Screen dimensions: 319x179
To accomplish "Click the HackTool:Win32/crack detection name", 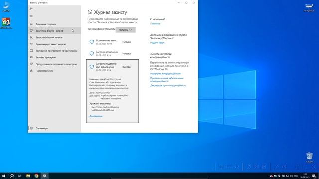I will [x=111, y=79].
